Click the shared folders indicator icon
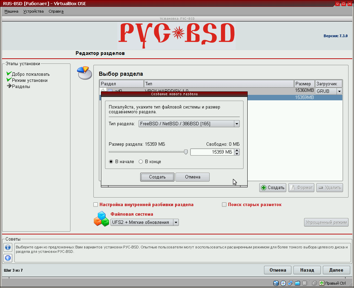This screenshot has height=288, width=354. [298, 283]
